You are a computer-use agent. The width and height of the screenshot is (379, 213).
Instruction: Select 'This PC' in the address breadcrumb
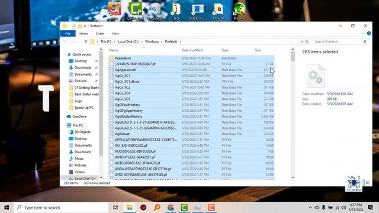click(x=106, y=41)
